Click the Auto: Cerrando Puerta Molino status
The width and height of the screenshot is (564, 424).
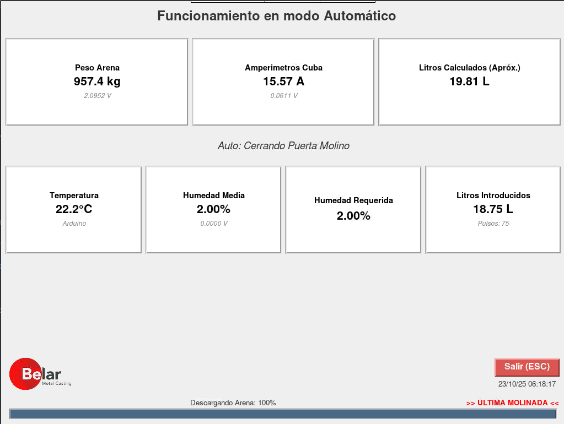(283, 146)
